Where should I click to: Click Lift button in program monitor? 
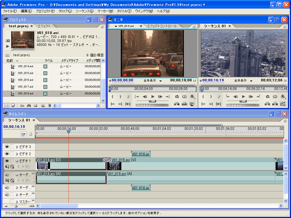pos(267,104)
